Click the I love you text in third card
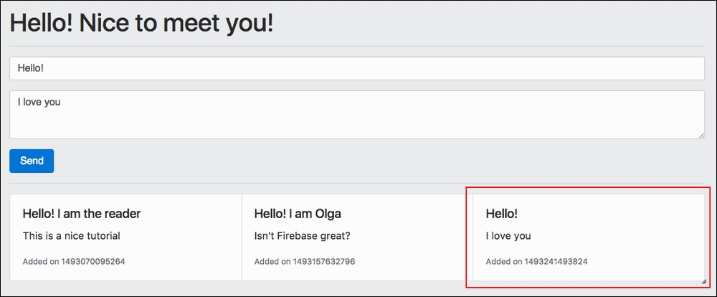The image size is (717, 297). point(508,236)
